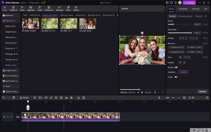Click the Opacidade slider handle
The image size is (211, 132).
pos(191,33)
